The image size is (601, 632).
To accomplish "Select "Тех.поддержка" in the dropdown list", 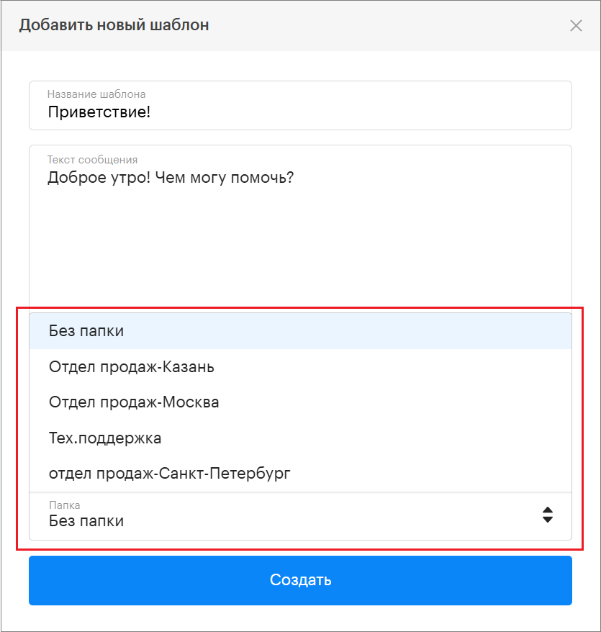I will [x=105, y=438].
